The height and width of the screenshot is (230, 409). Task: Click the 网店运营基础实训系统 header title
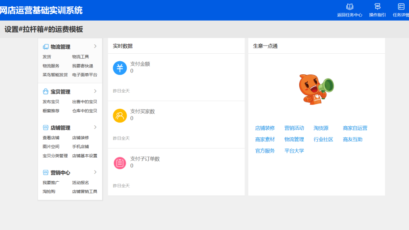[41, 10]
